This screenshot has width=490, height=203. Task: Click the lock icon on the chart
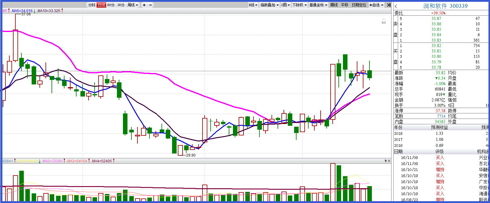coord(384,21)
